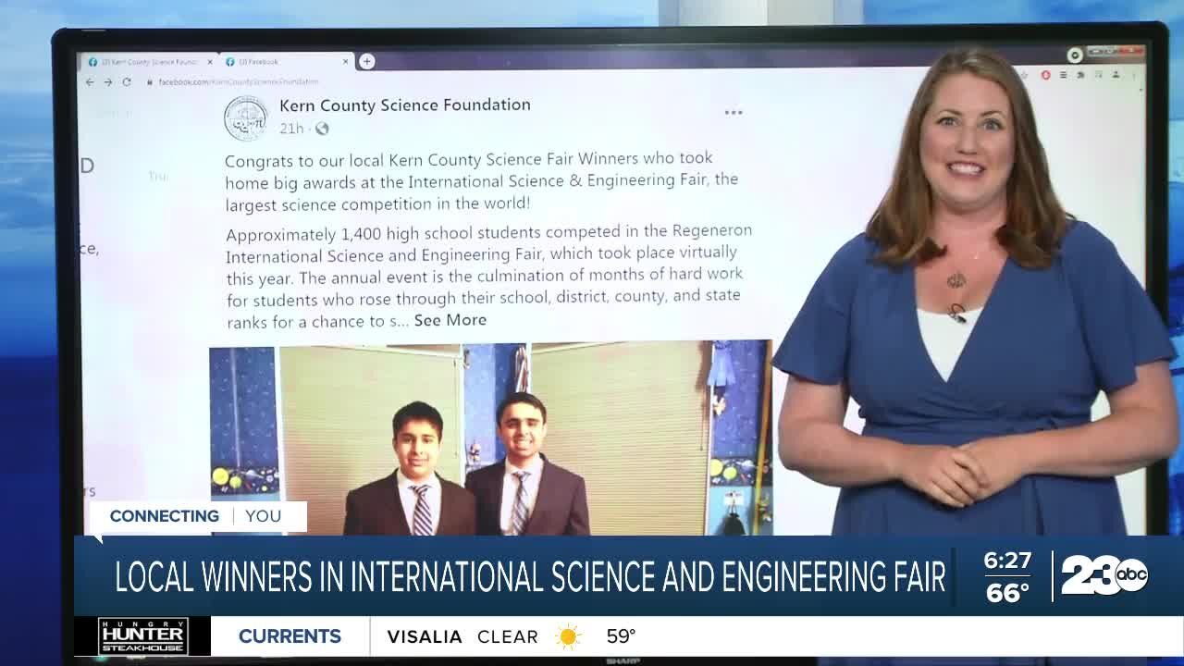Go back using the browser back arrow

90,81
